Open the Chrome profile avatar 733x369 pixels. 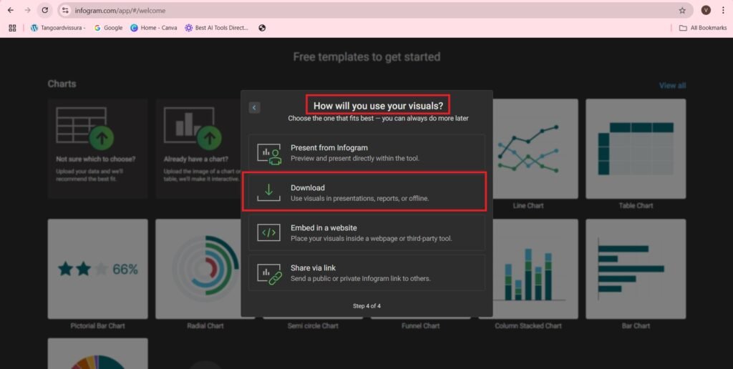click(x=706, y=10)
